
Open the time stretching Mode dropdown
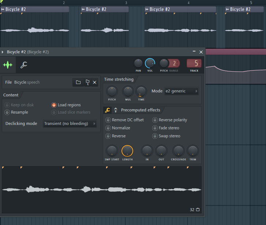coord(181,91)
